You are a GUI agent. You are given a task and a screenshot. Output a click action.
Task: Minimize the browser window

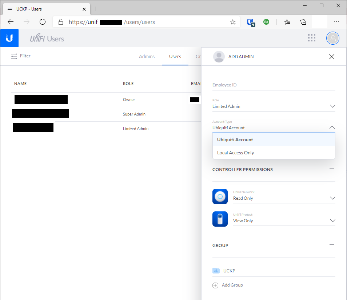(305, 5)
